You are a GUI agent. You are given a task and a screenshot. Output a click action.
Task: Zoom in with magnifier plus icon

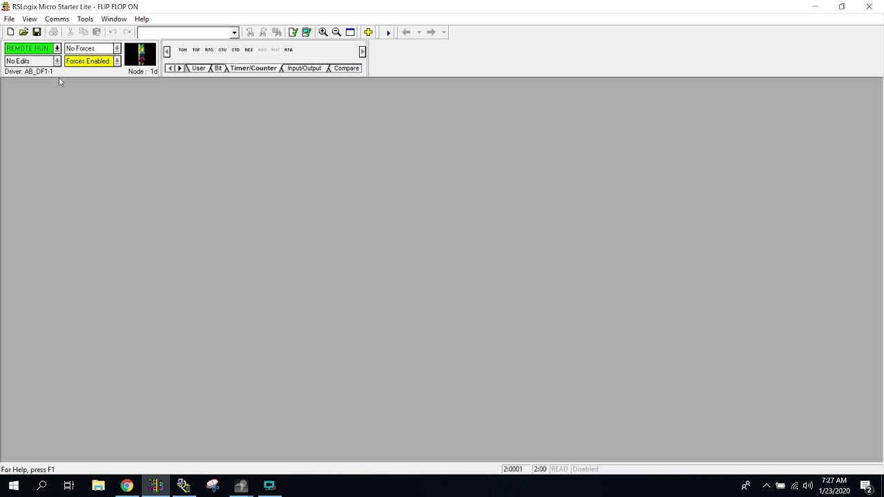[323, 32]
